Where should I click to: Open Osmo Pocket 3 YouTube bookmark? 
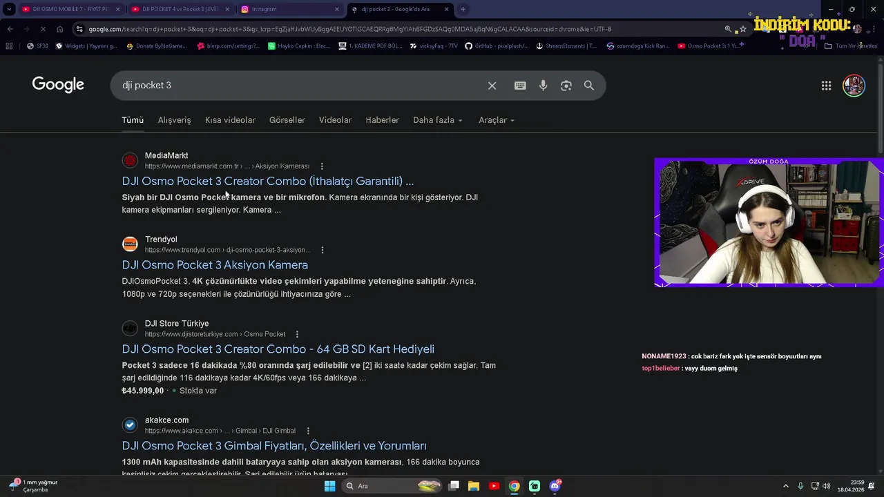709,46
